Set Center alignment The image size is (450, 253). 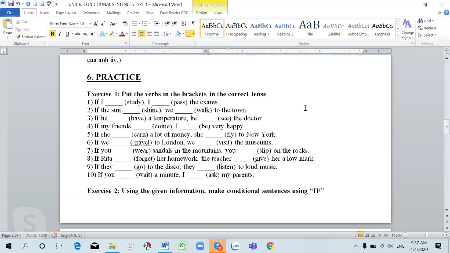click(x=142, y=34)
